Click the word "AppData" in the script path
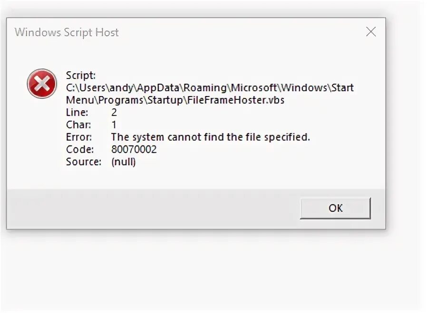Viewport: 427px width, 313px height. 162,88
